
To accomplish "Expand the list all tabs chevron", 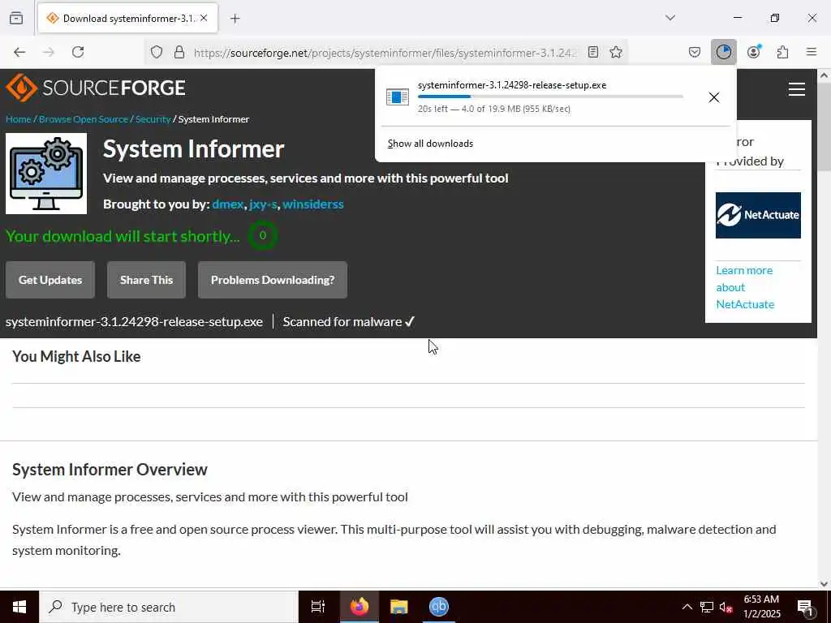I will tap(670, 18).
